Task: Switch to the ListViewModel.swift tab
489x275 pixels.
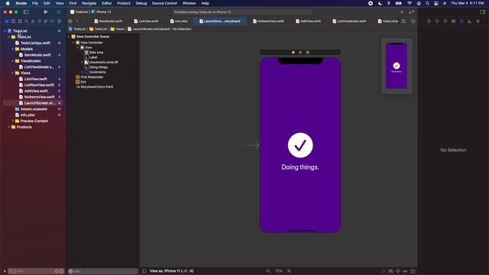Action: (x=349, y=21)
